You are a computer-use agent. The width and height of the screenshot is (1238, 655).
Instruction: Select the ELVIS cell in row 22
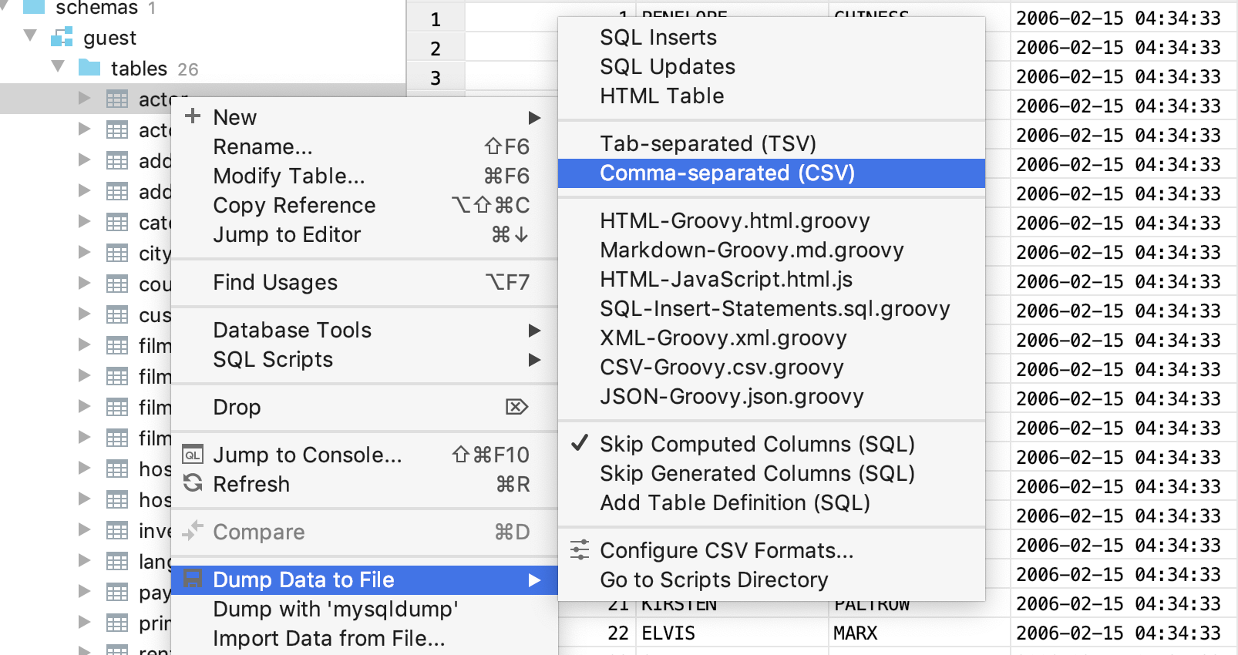pyautogui.click(x=668, y=633)
